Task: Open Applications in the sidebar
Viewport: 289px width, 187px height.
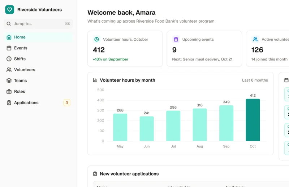Action: pyautogui.click(x=38, y=102)
